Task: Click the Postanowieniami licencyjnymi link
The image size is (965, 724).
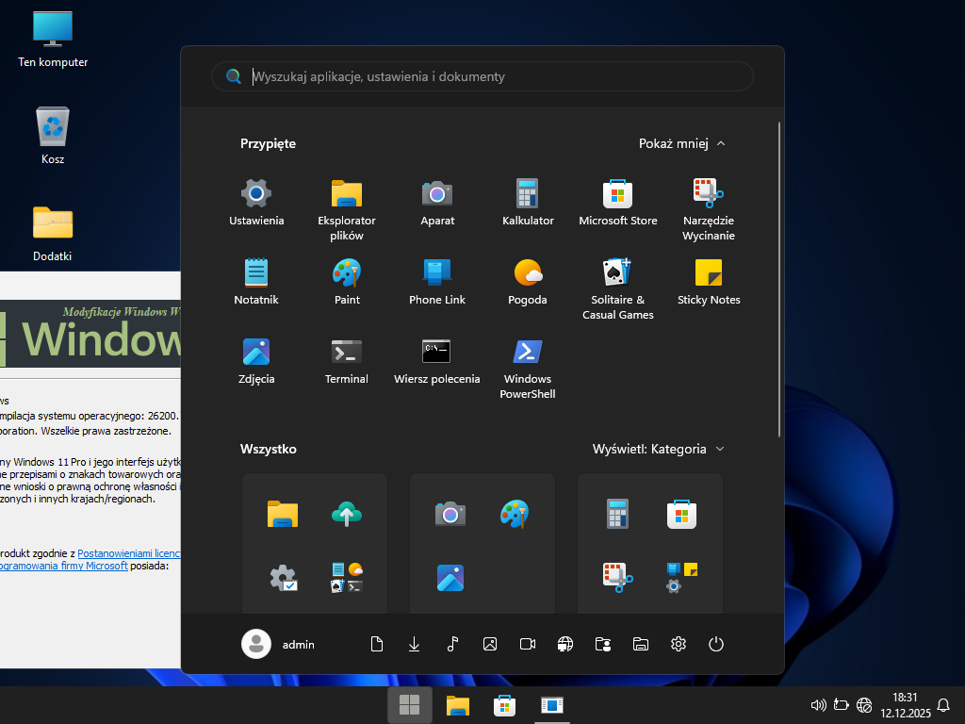Action: tap(128, 553)
